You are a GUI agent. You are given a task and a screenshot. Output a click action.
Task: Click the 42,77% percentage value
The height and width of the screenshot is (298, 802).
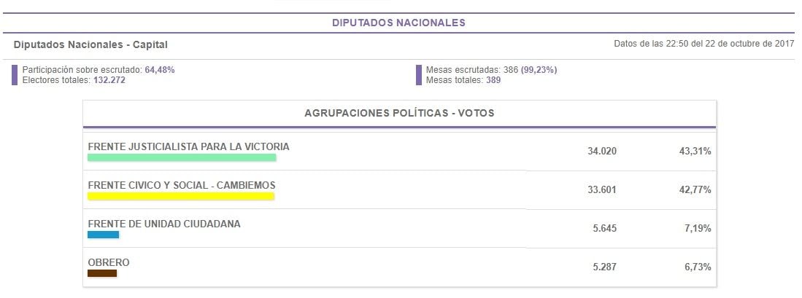click(695, 190)
